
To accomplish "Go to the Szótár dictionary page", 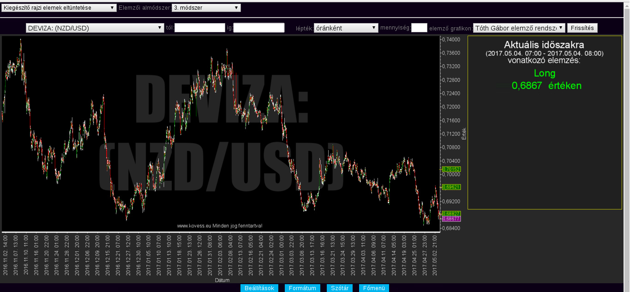I will coord(340,288).
